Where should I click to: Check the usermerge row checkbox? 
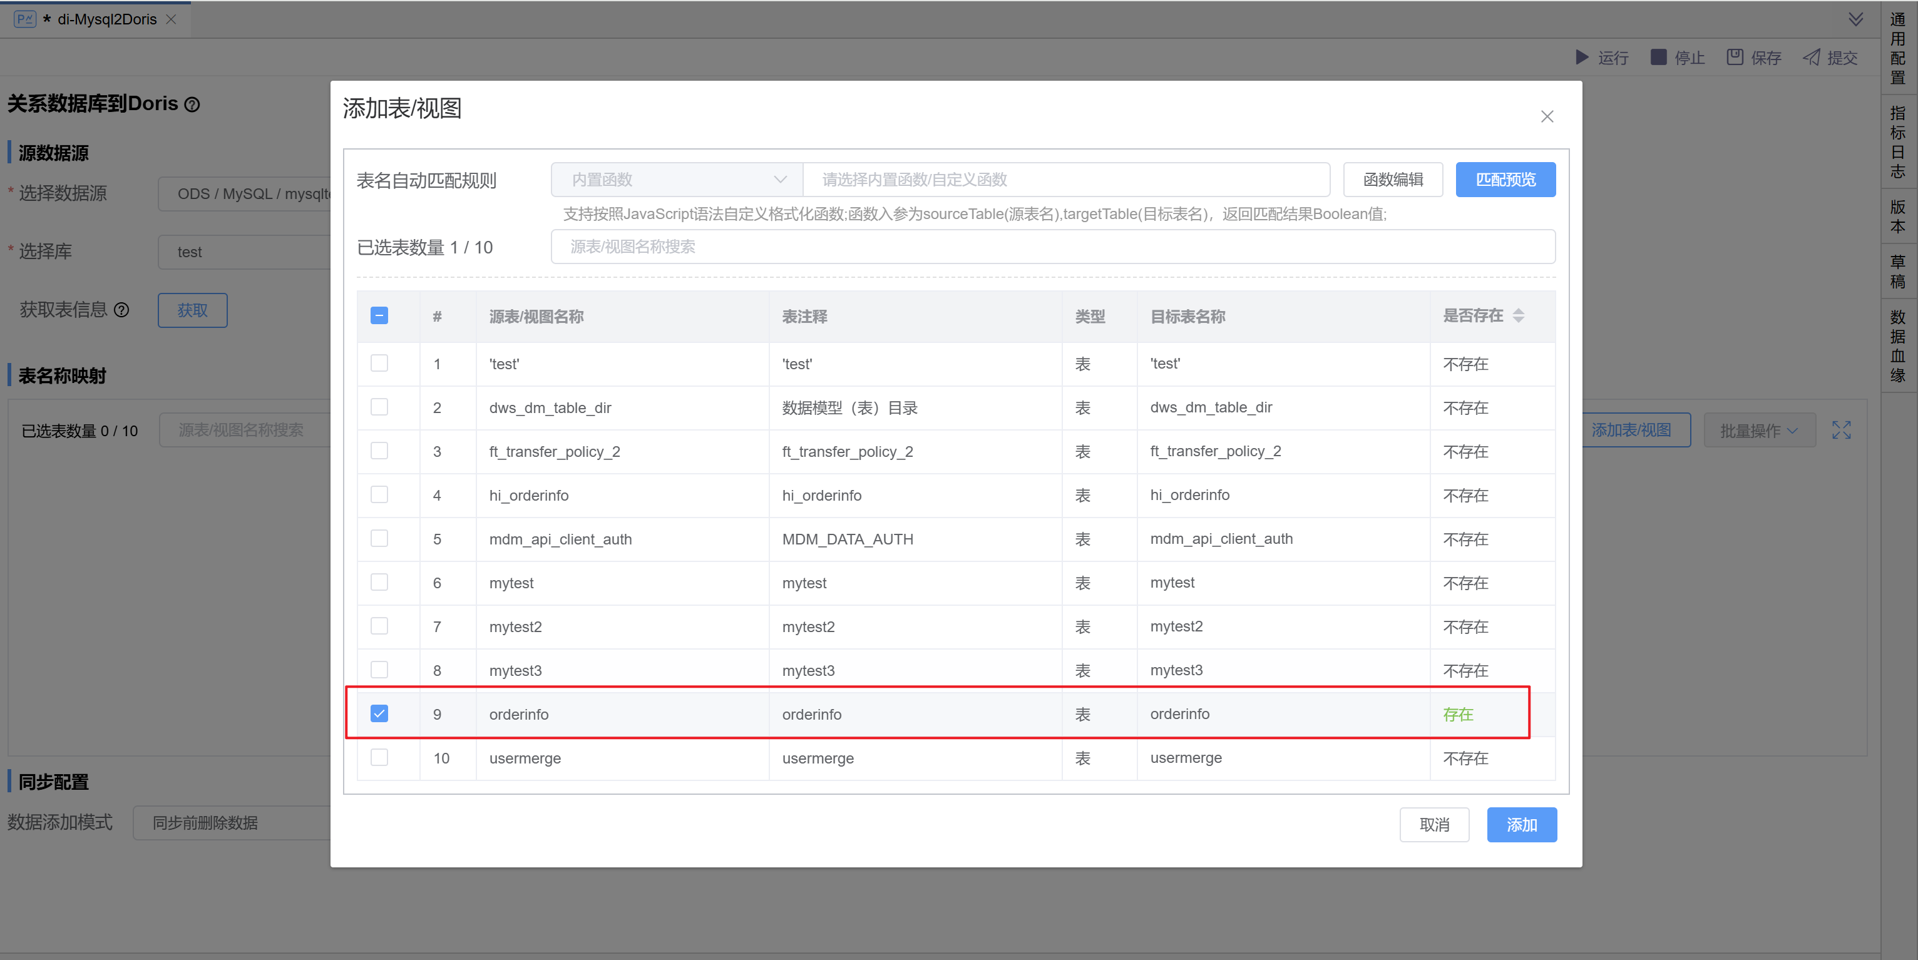tap(379, 758)
